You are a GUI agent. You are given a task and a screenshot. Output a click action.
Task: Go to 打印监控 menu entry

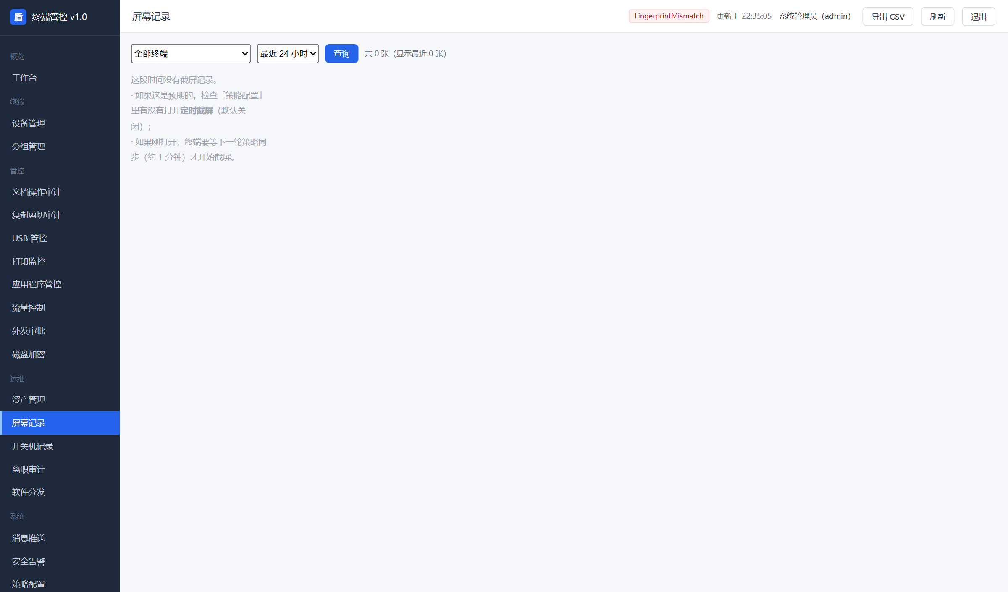coord(60,261)
